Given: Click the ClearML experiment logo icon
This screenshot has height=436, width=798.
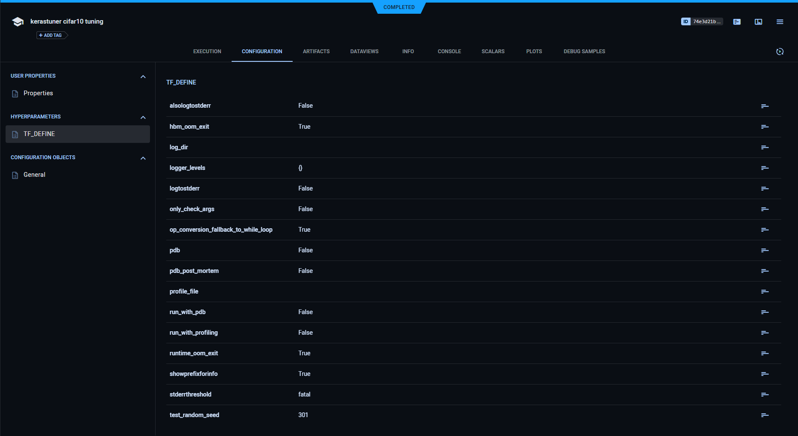Looking at the screenshot, I should pos(17,21).
